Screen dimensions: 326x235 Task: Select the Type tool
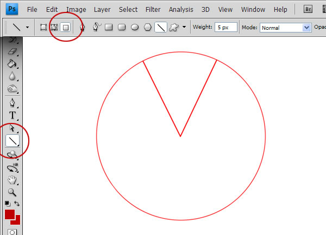tap(12, 115)
